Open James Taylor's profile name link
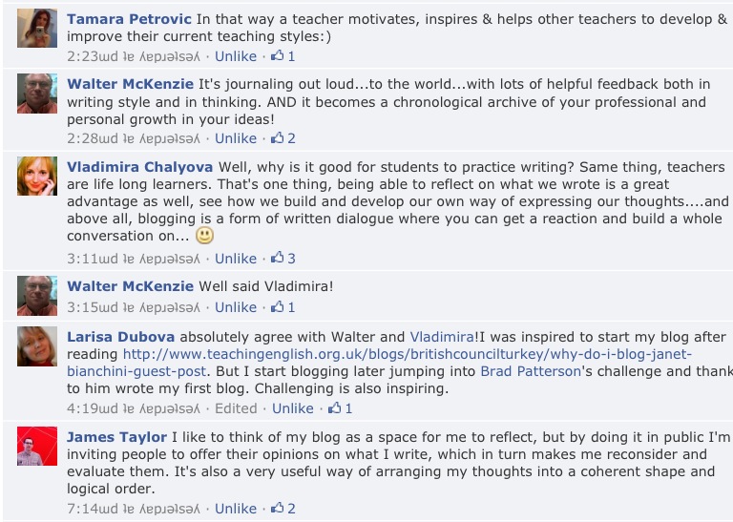The image size is (733, 522). tap(116, 437)
